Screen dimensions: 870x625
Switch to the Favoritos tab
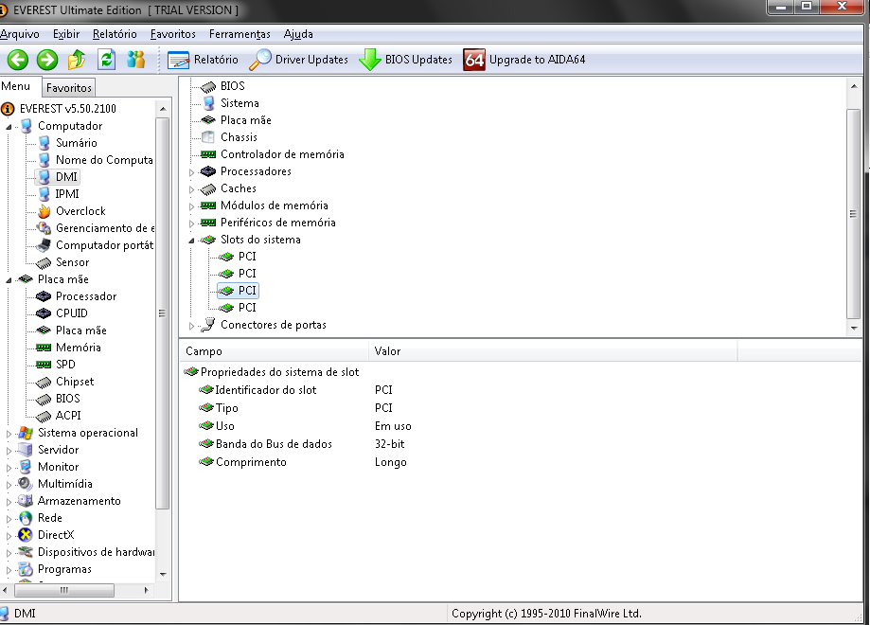click(x=69, y=88)
